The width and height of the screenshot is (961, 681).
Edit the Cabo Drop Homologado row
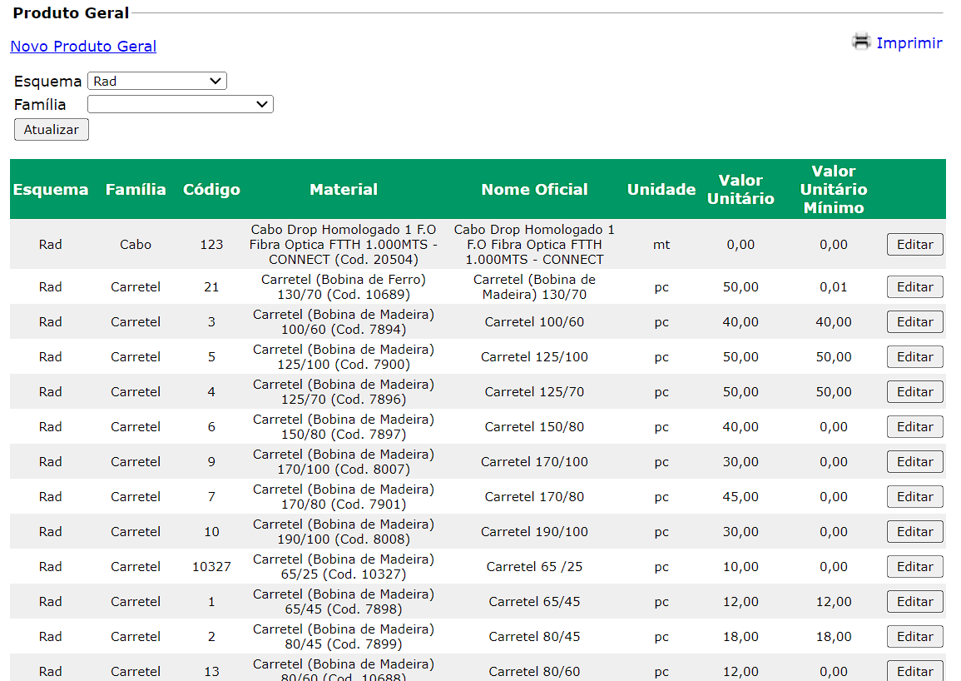(x=914, y=245)
